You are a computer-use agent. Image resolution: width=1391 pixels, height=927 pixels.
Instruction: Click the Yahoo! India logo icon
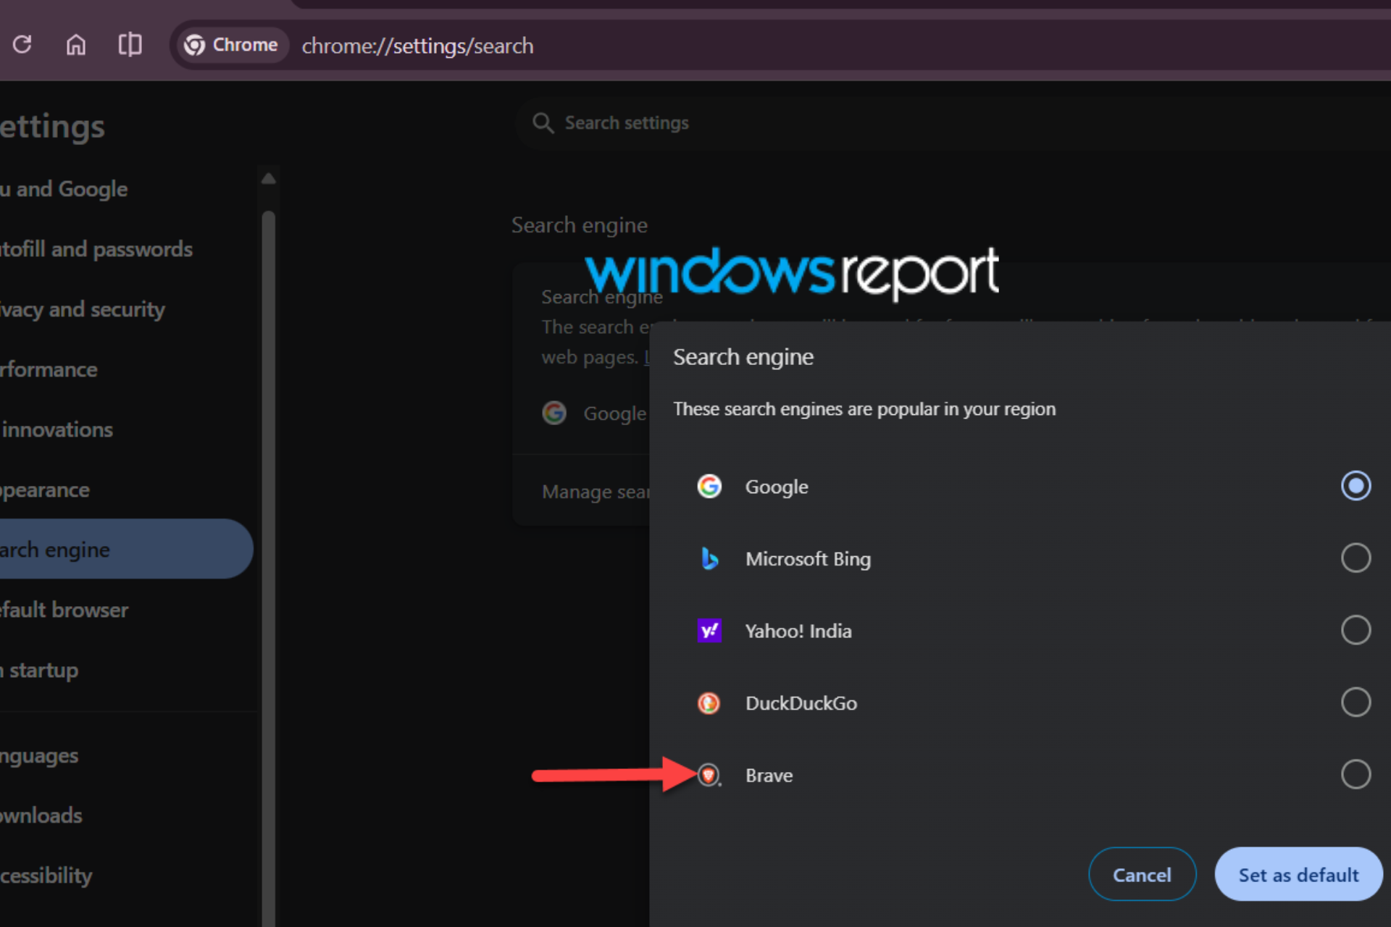pyautogui.click(x=709, y=631)
